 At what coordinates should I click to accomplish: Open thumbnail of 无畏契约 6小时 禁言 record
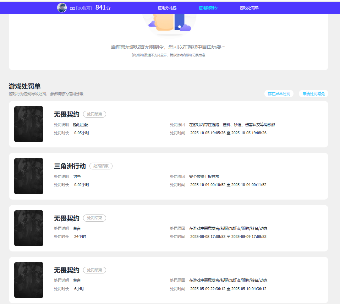(29, 280)
